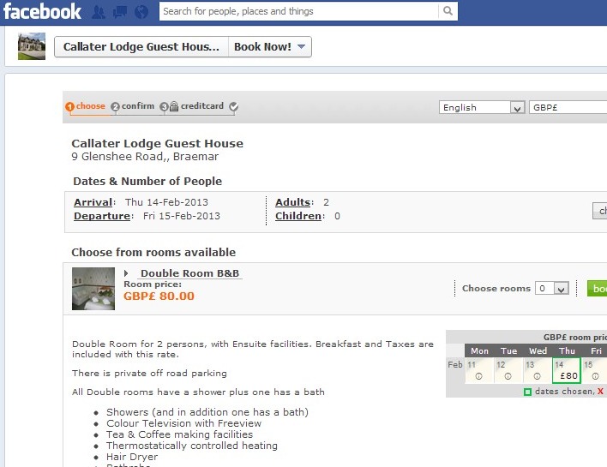Open Facebook messages icon
This screenshot has height=467, width=607.
coord(120,12)
